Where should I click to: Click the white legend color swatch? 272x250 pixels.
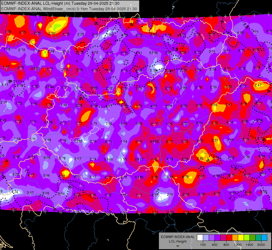coord(200,238)
